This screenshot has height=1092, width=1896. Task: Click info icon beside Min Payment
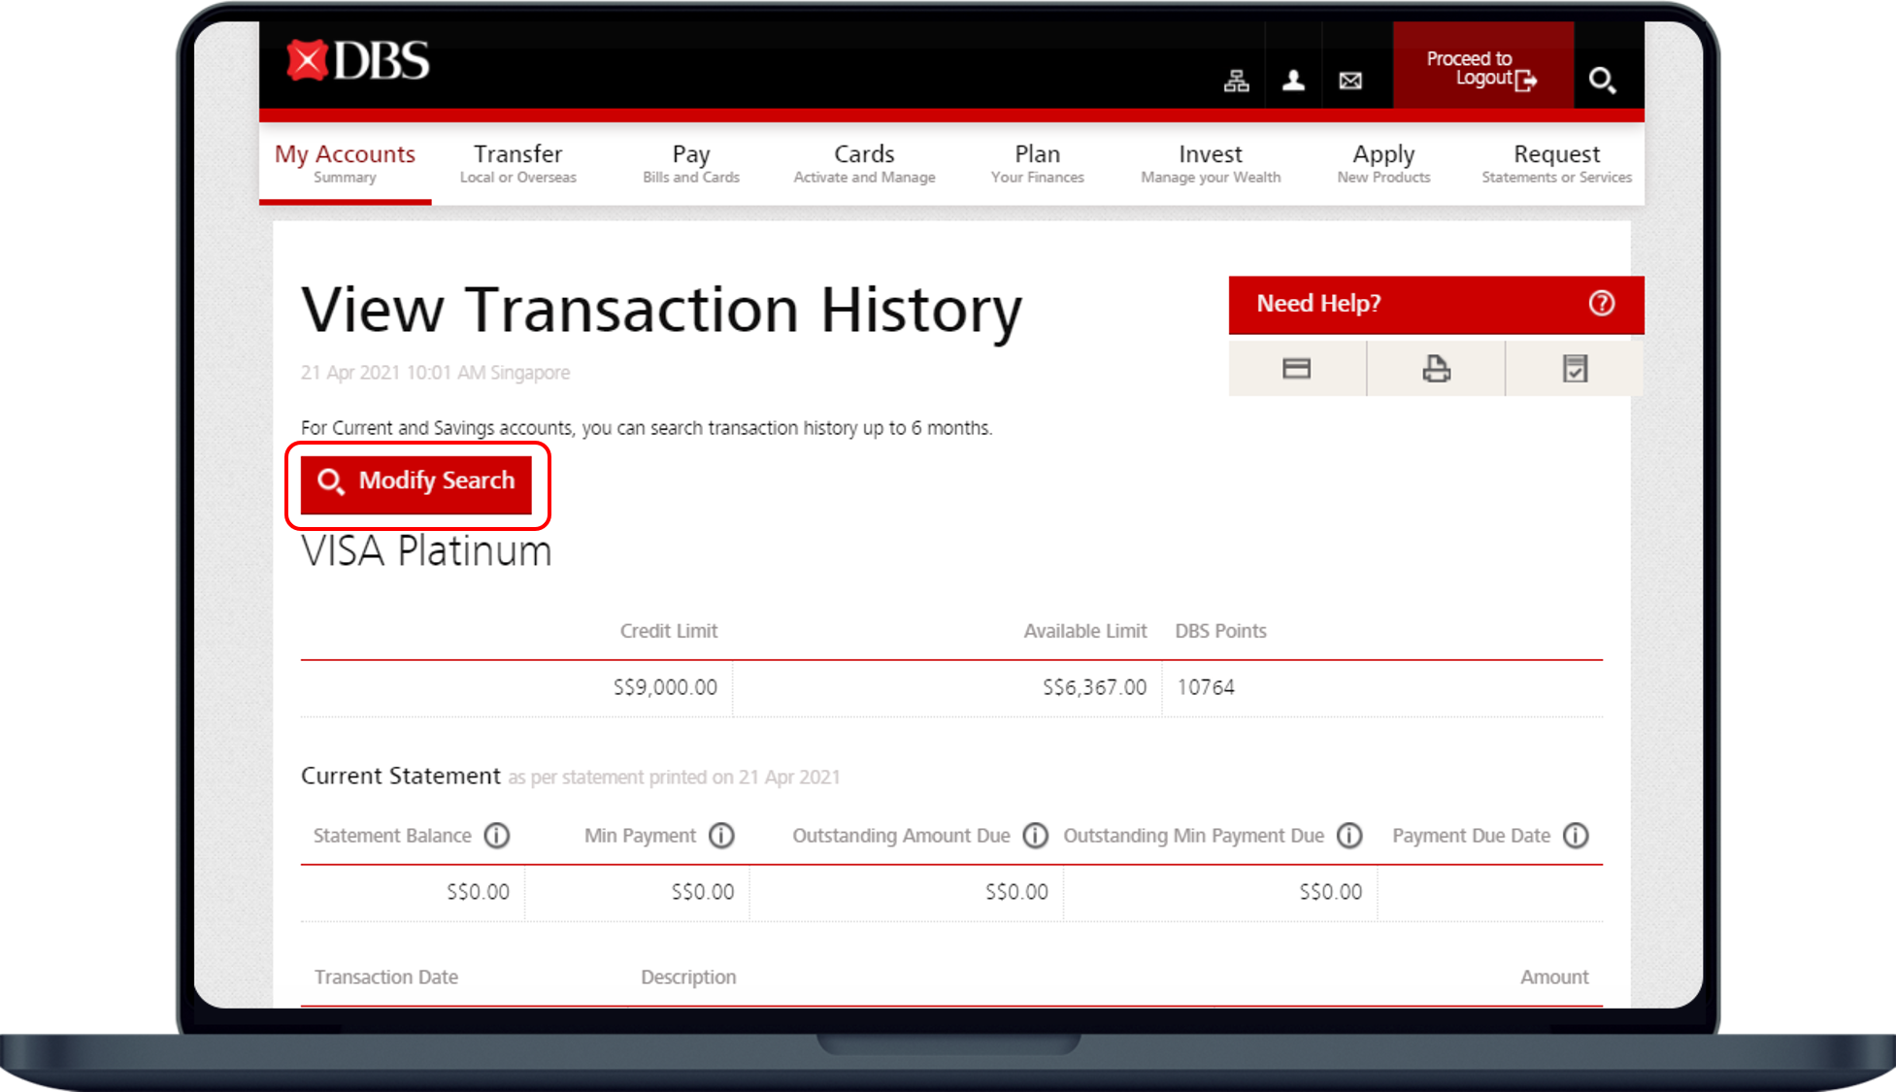(721, 836)
